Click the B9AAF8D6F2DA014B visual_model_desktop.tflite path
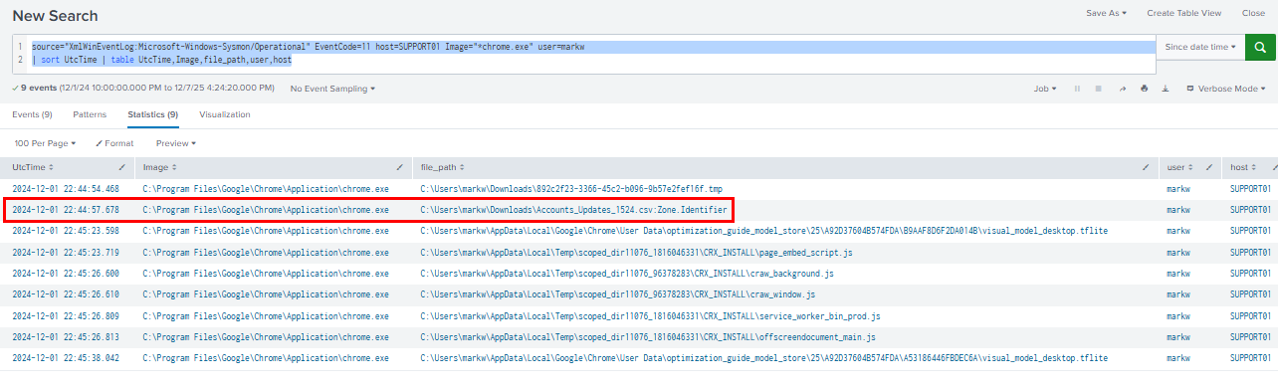 click(x=764, y=231)
